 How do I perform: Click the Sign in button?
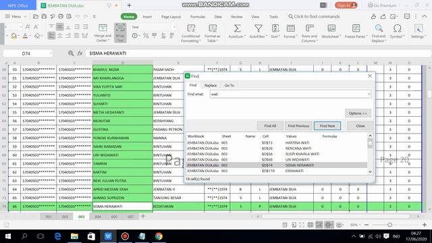click(x=346, y=5)
